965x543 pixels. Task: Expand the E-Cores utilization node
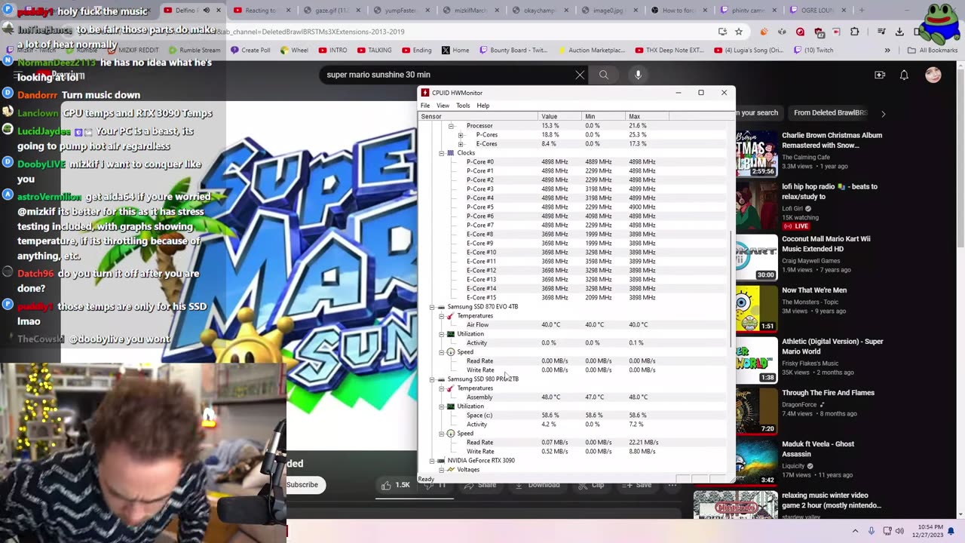[x=461, y=144]
